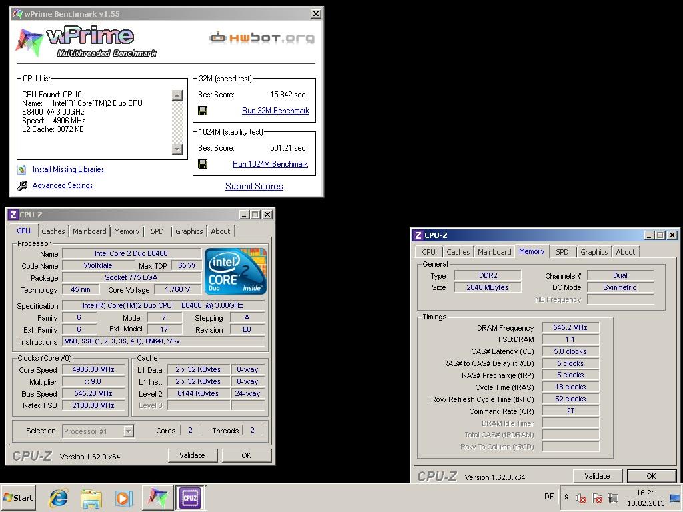The image size is (683, 512).
Task: Select the CPU tab in left CPU-Z window
Action: 23,231
